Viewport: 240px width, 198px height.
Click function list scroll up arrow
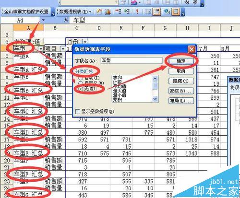(155, 78)
